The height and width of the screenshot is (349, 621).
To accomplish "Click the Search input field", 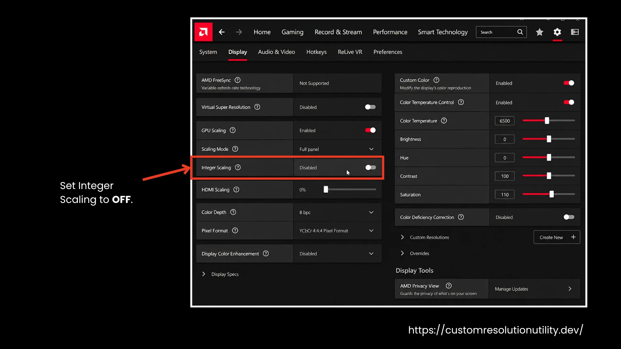I will [x=501, y=32].
